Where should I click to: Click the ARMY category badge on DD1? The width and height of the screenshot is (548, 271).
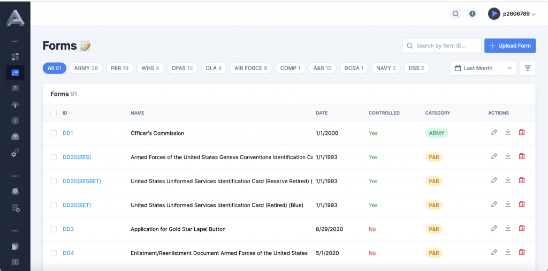[x=437, y=133]
